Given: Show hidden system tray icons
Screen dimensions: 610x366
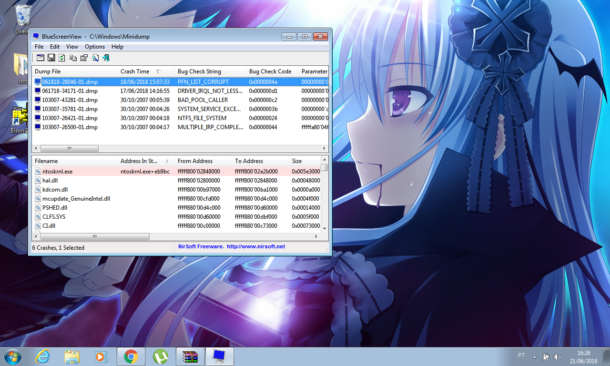Looking at the screenshot, I should [534, 356].
